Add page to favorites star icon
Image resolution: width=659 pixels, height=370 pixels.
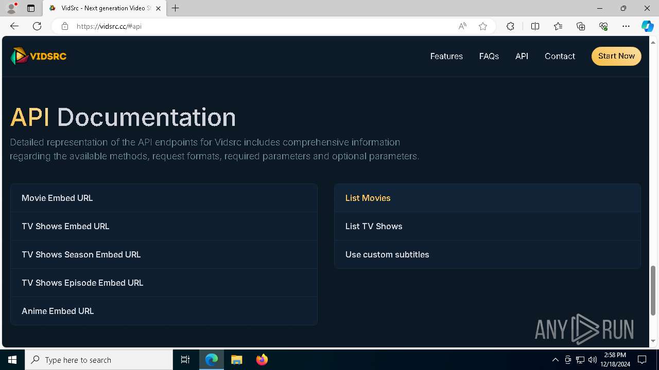[x=483, y=26]
